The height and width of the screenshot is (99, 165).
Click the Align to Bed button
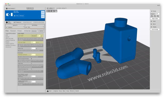coord(155,19)
